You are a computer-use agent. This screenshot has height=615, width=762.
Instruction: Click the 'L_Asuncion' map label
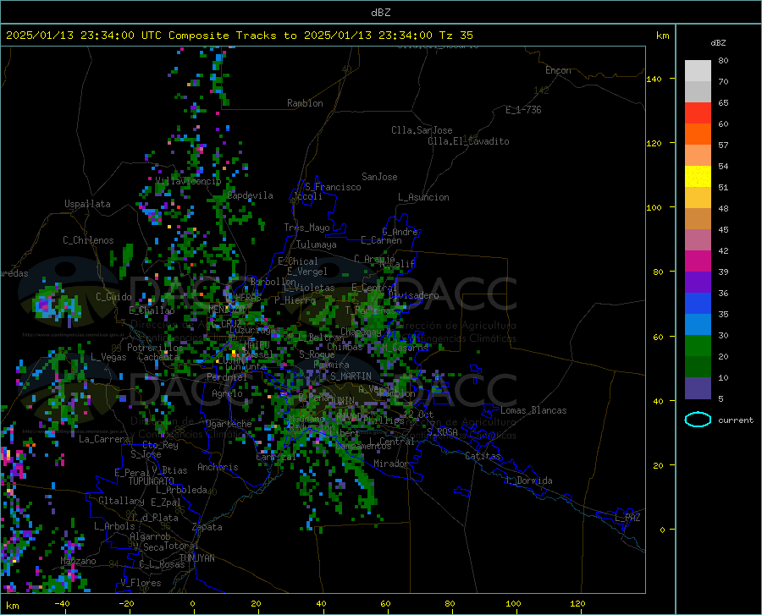click(423, 197)
